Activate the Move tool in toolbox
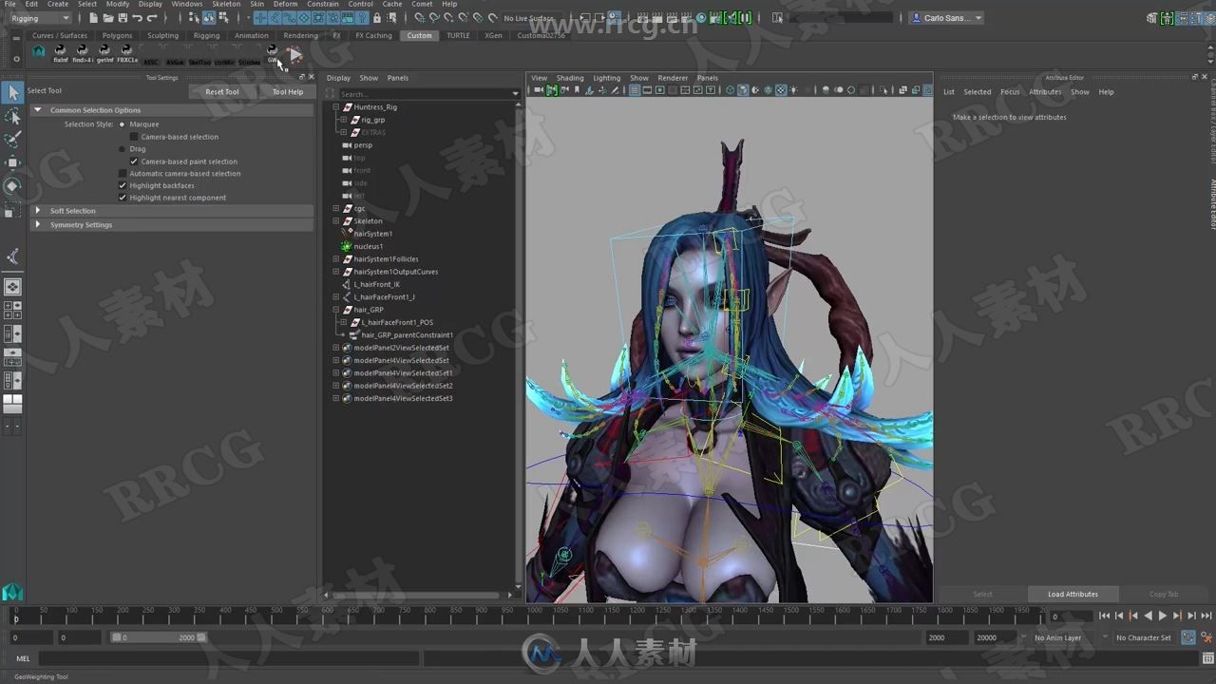 (13, 162)
